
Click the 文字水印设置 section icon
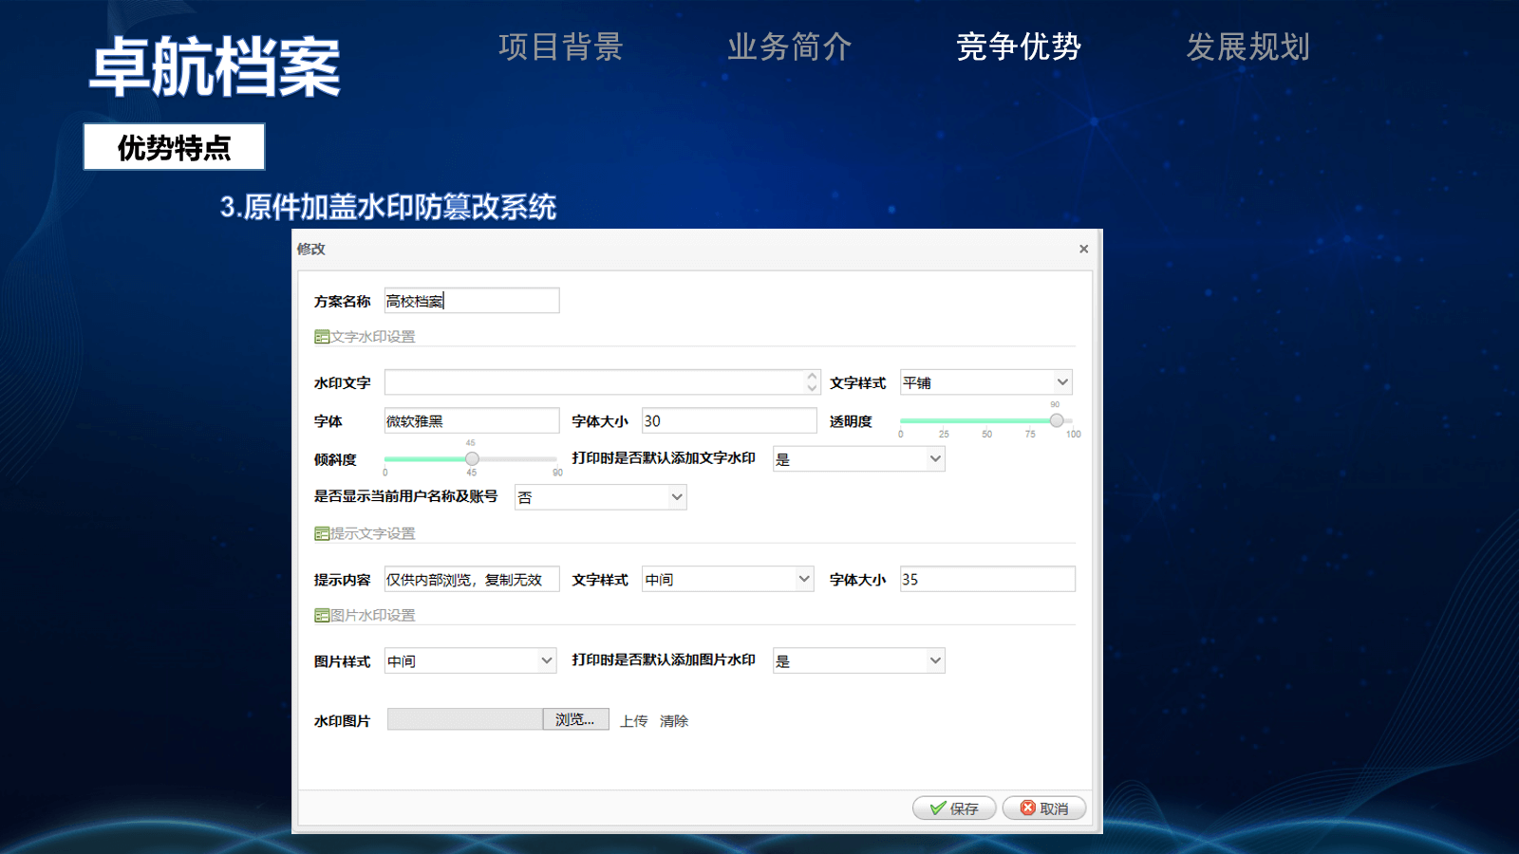(322, 337)
